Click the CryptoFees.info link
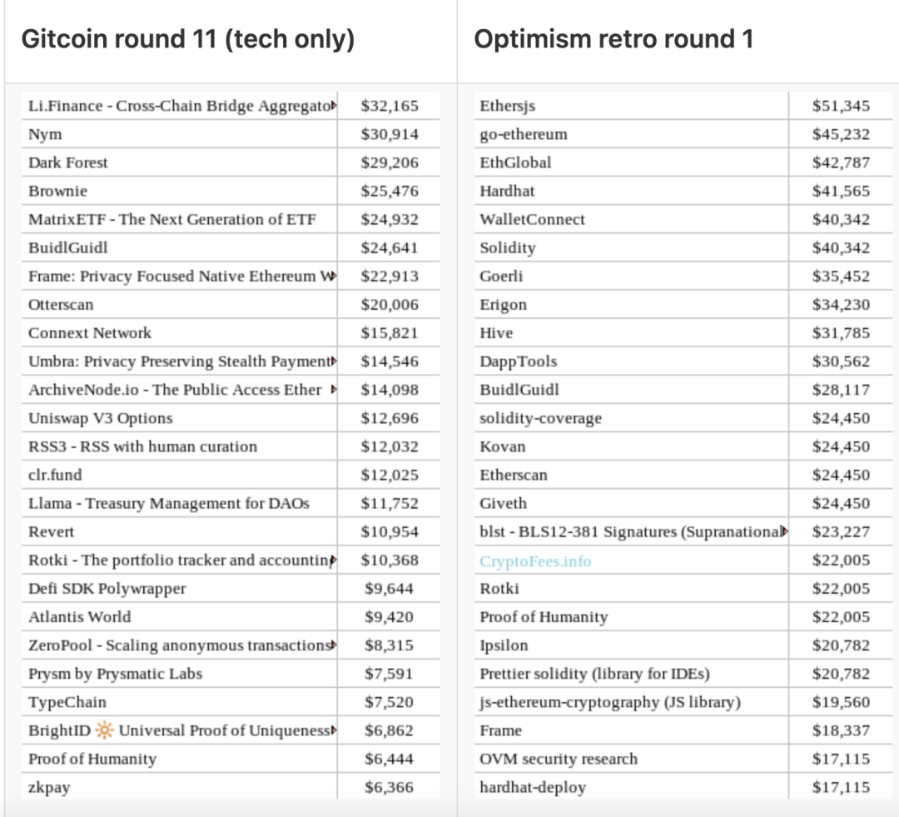 click(x=535, y=561)
